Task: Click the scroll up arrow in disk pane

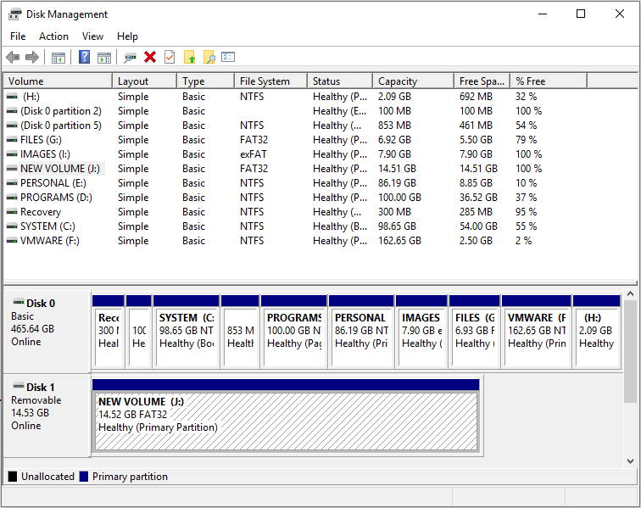Action: pos(630,293)
